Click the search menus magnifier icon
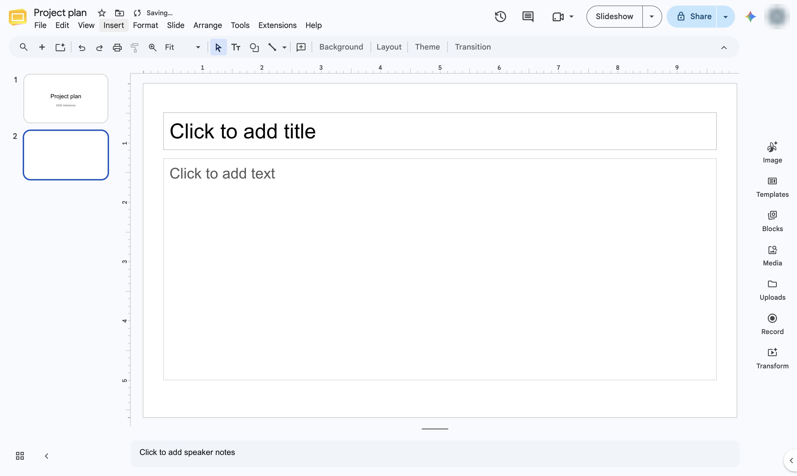This screenshot has width=797, height=476. click(24, 47)
